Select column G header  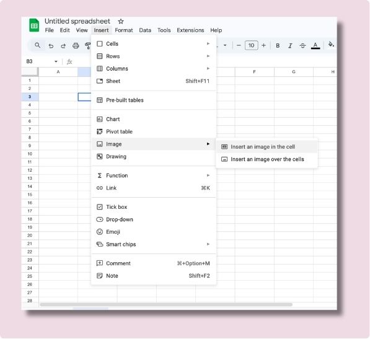pos(294,72)
